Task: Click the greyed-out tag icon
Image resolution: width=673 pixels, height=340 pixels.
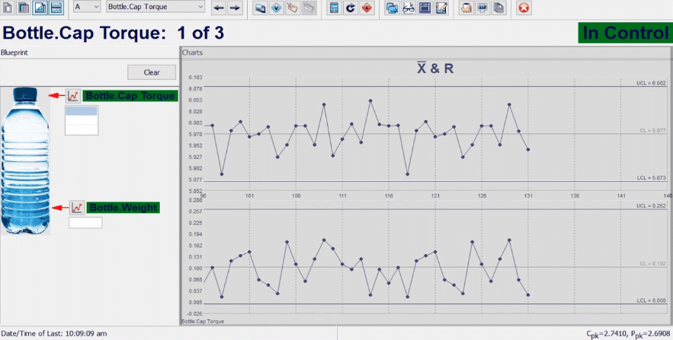Action: [309, 8]
